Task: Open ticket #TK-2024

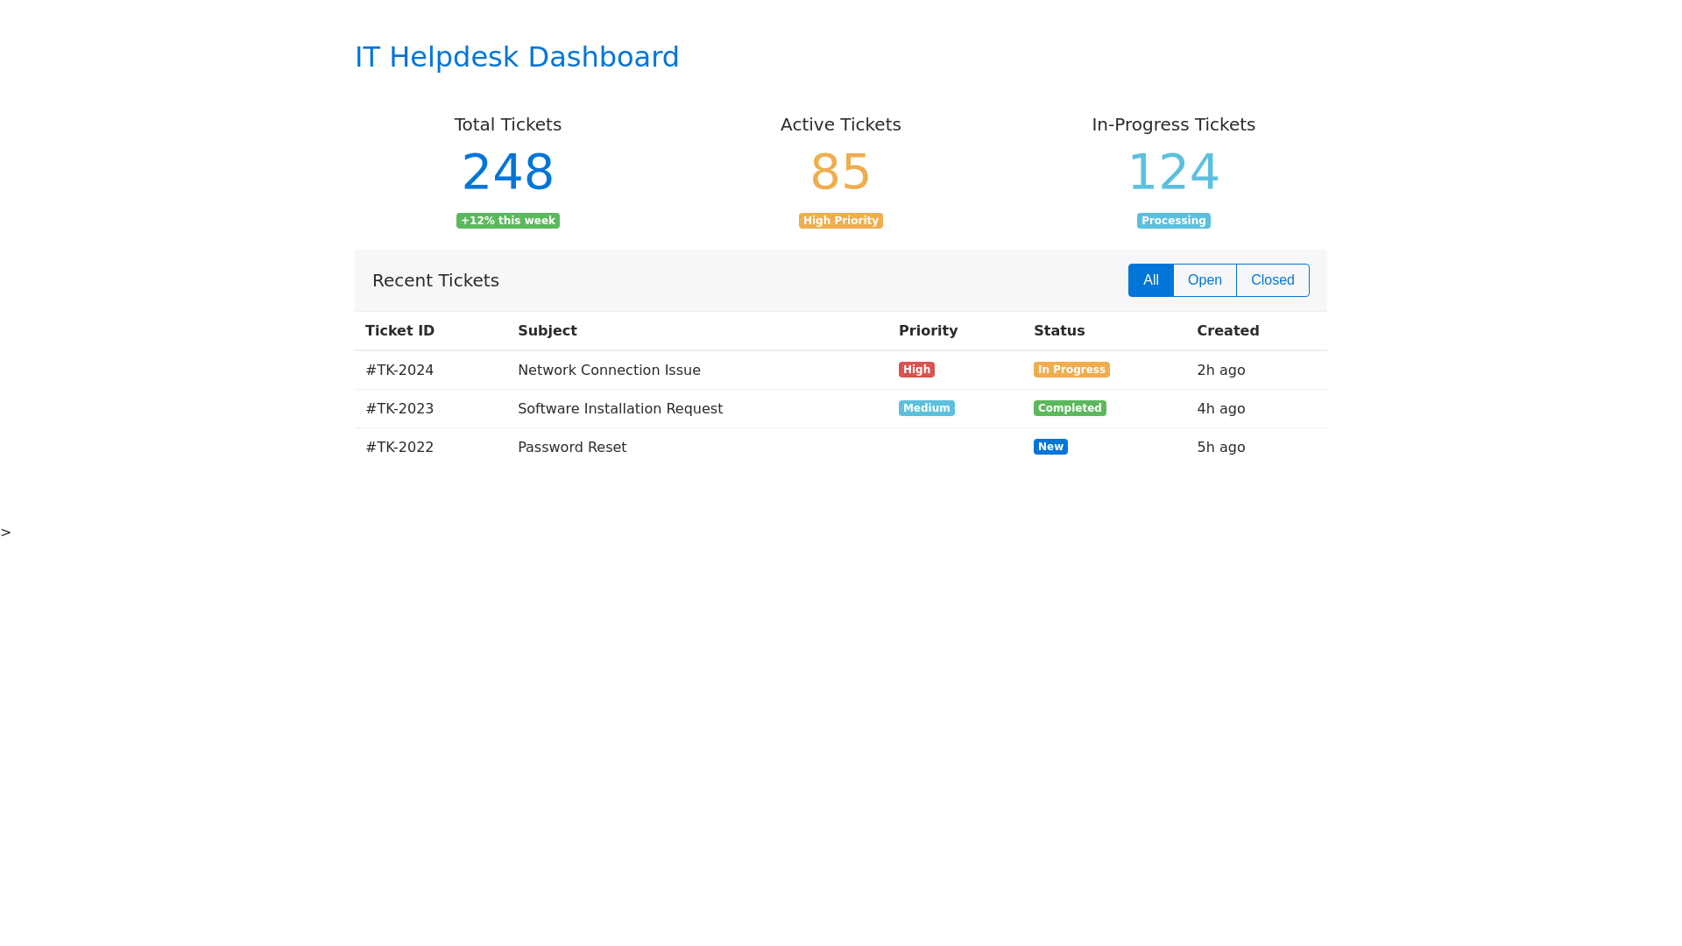Action: [399, 371]
